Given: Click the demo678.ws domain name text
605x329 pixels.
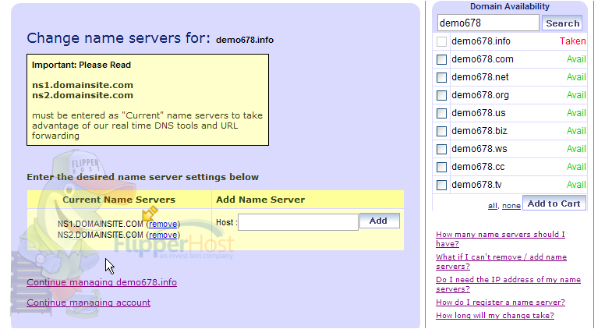Looking at the screenshot, I should pyautogui.click(x=479, y=149).
